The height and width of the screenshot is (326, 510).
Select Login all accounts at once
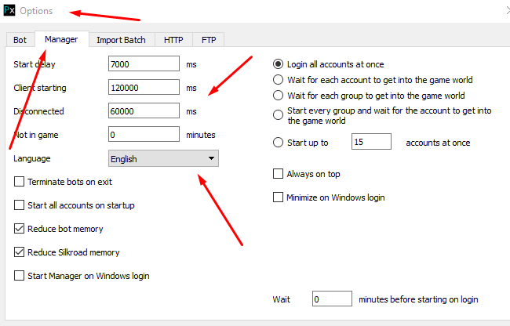(x=278, y=64)
